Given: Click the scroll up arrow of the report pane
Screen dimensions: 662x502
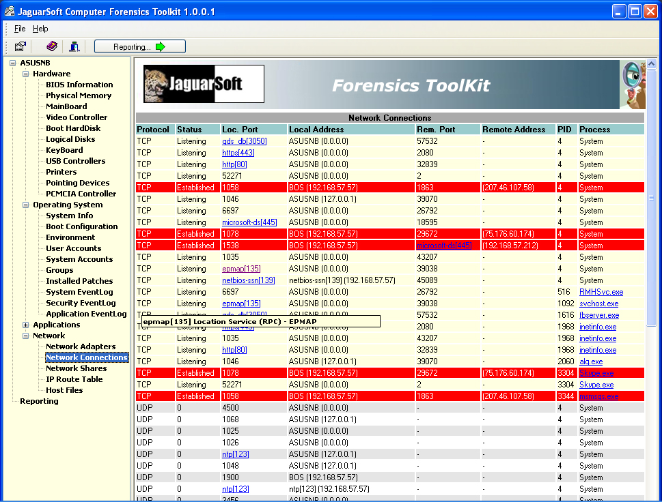Looking at the screenshot, I should pyautogui.click(x=652, y=63).
